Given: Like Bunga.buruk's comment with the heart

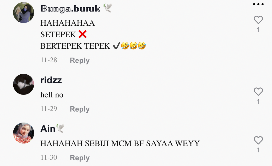Looking at the screenshot, I should point(258,20).
